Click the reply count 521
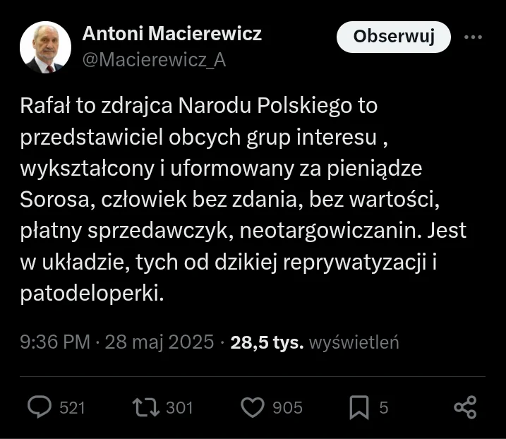 [73, 408]
